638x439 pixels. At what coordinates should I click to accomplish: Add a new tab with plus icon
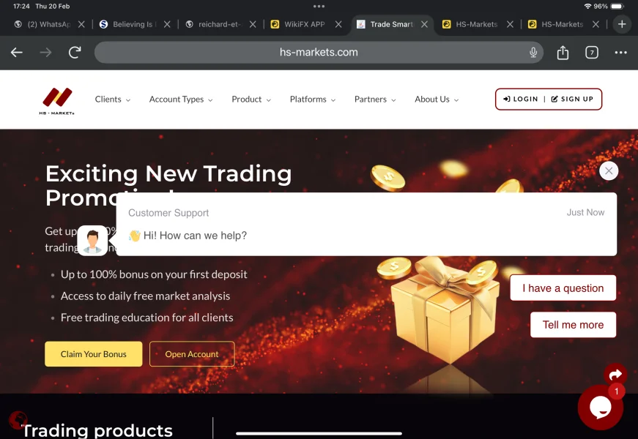[x=622, y=24]
